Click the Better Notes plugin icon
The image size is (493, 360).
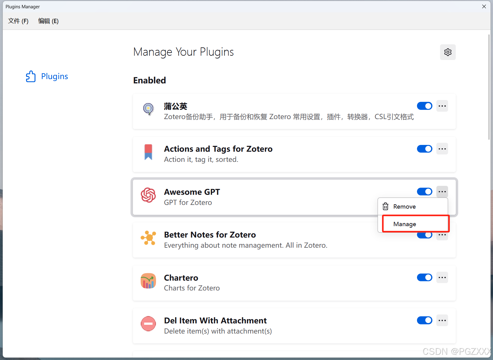tap(148, 238)
